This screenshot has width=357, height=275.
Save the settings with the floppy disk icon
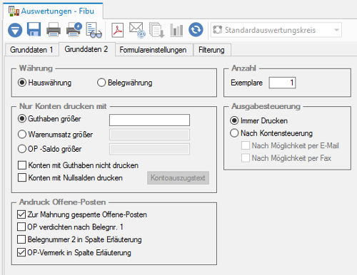(34, 29)
